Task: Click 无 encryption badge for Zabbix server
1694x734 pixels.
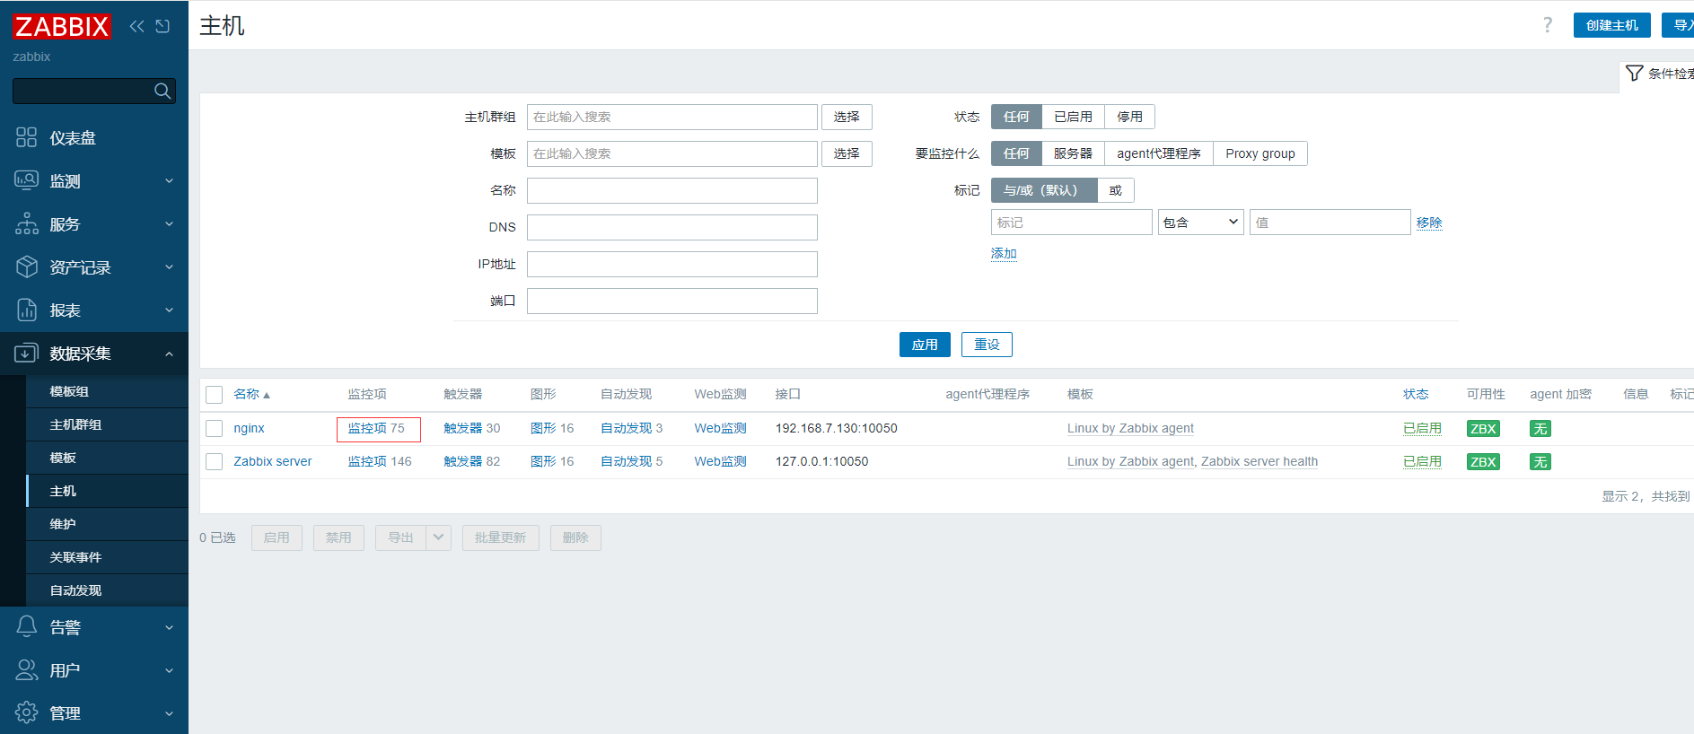Action: [1540, 462]
